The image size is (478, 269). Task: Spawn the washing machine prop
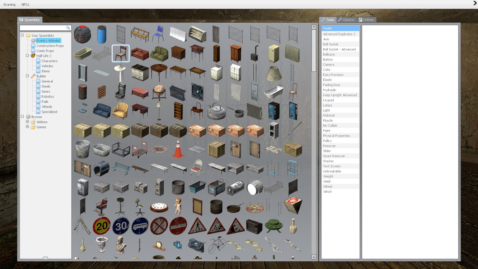pyautogui.click(x=216, y=73)
